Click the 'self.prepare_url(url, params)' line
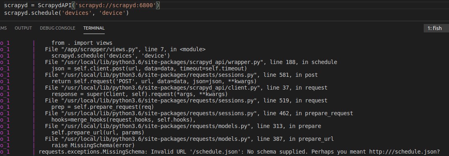The height and width of the screenshot is (156, 449). (x=98, y=132)
